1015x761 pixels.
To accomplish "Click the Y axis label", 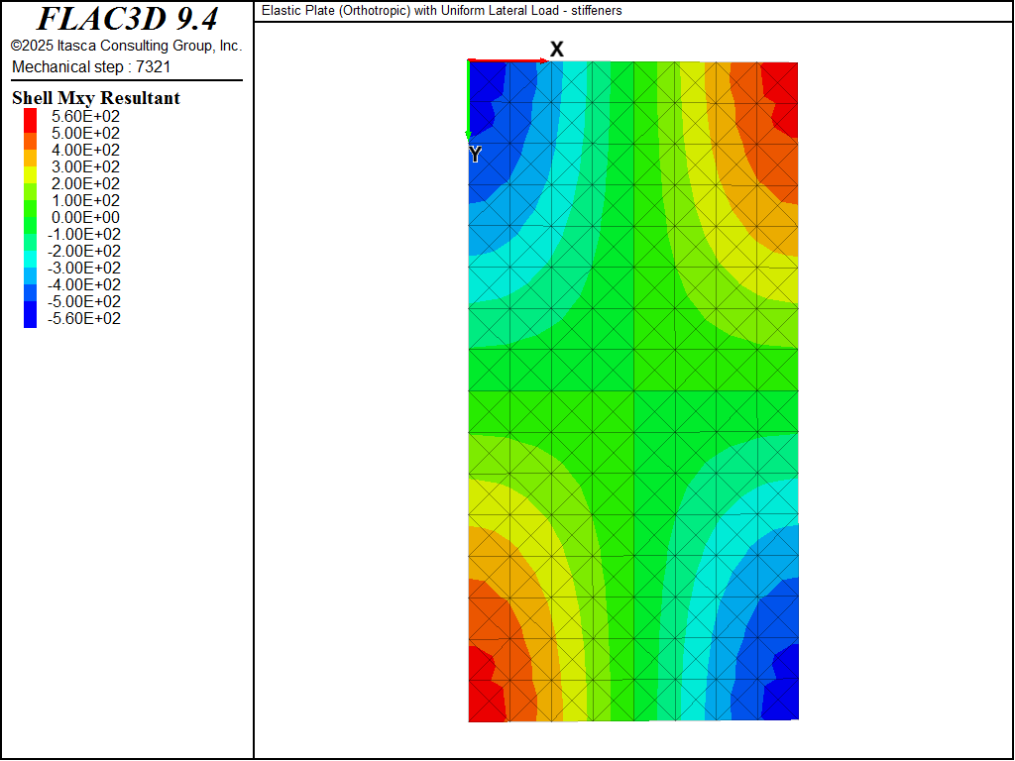I will 475,155.
